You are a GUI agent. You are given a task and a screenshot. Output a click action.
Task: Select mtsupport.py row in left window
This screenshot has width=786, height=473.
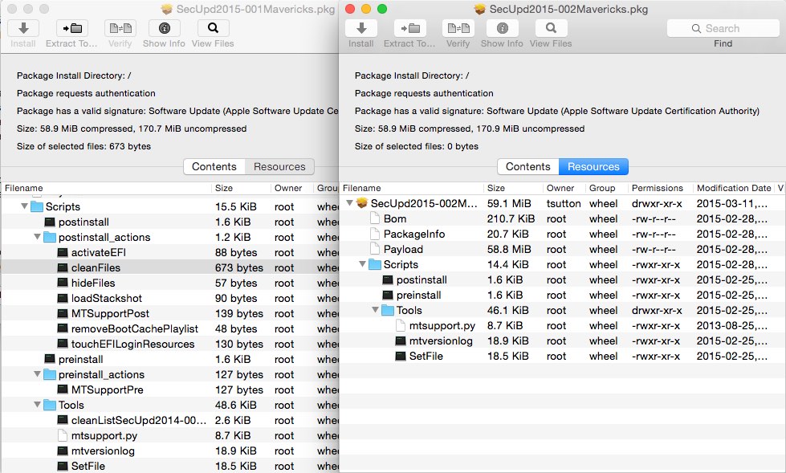pyautogui.click(x=170, y=435)
